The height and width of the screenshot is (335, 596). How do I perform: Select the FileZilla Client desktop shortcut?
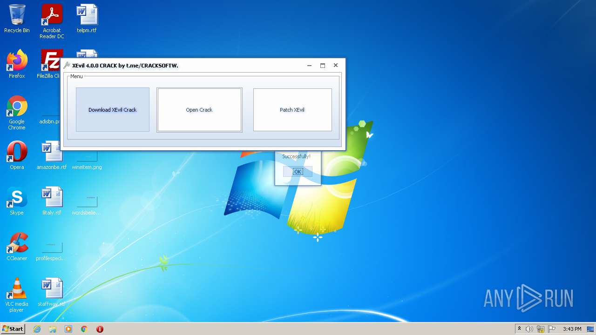coord(49,64)
